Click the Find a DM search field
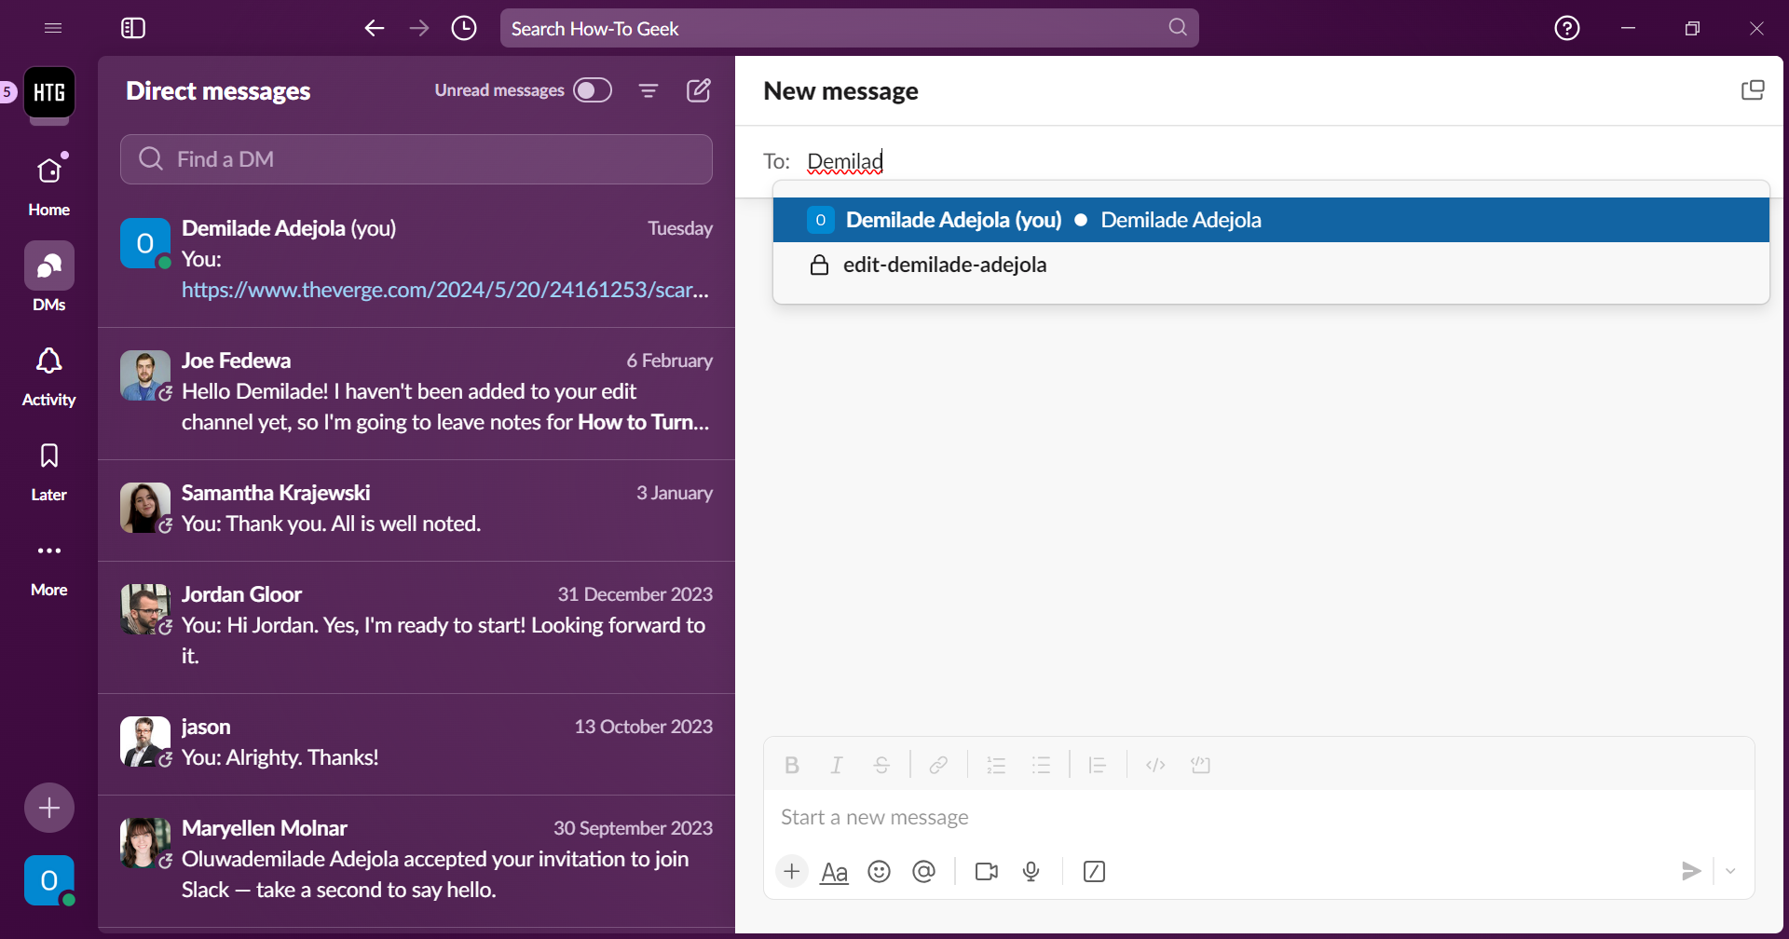Screen dimensions: 1789x939 (x=417, y=159)
